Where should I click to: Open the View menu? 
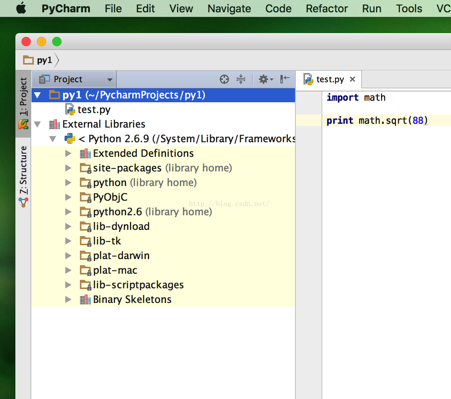pos(181,8)
